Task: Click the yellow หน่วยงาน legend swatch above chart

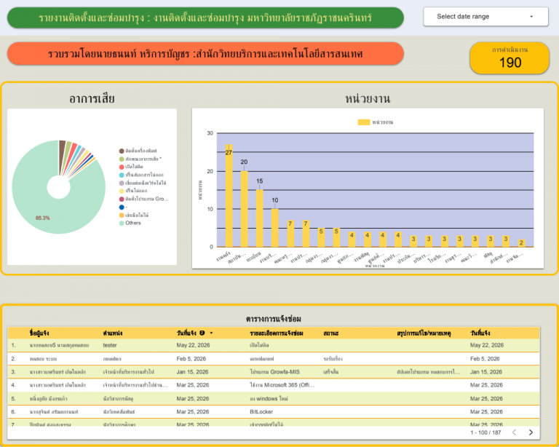Action: [364, 122]
